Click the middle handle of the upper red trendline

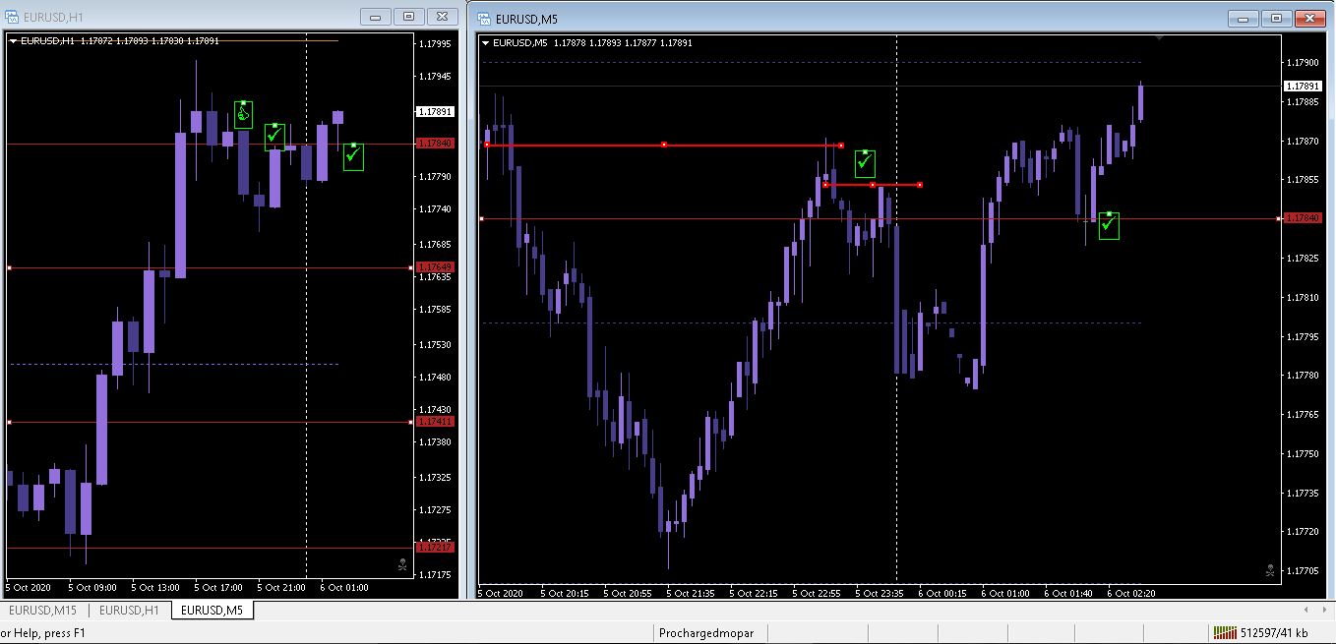pos(664,145)
